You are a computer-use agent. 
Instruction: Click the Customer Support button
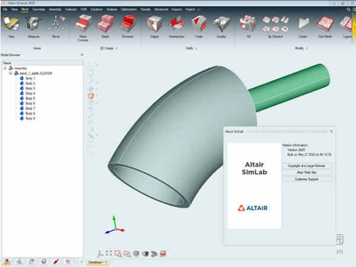coord(307,179)
